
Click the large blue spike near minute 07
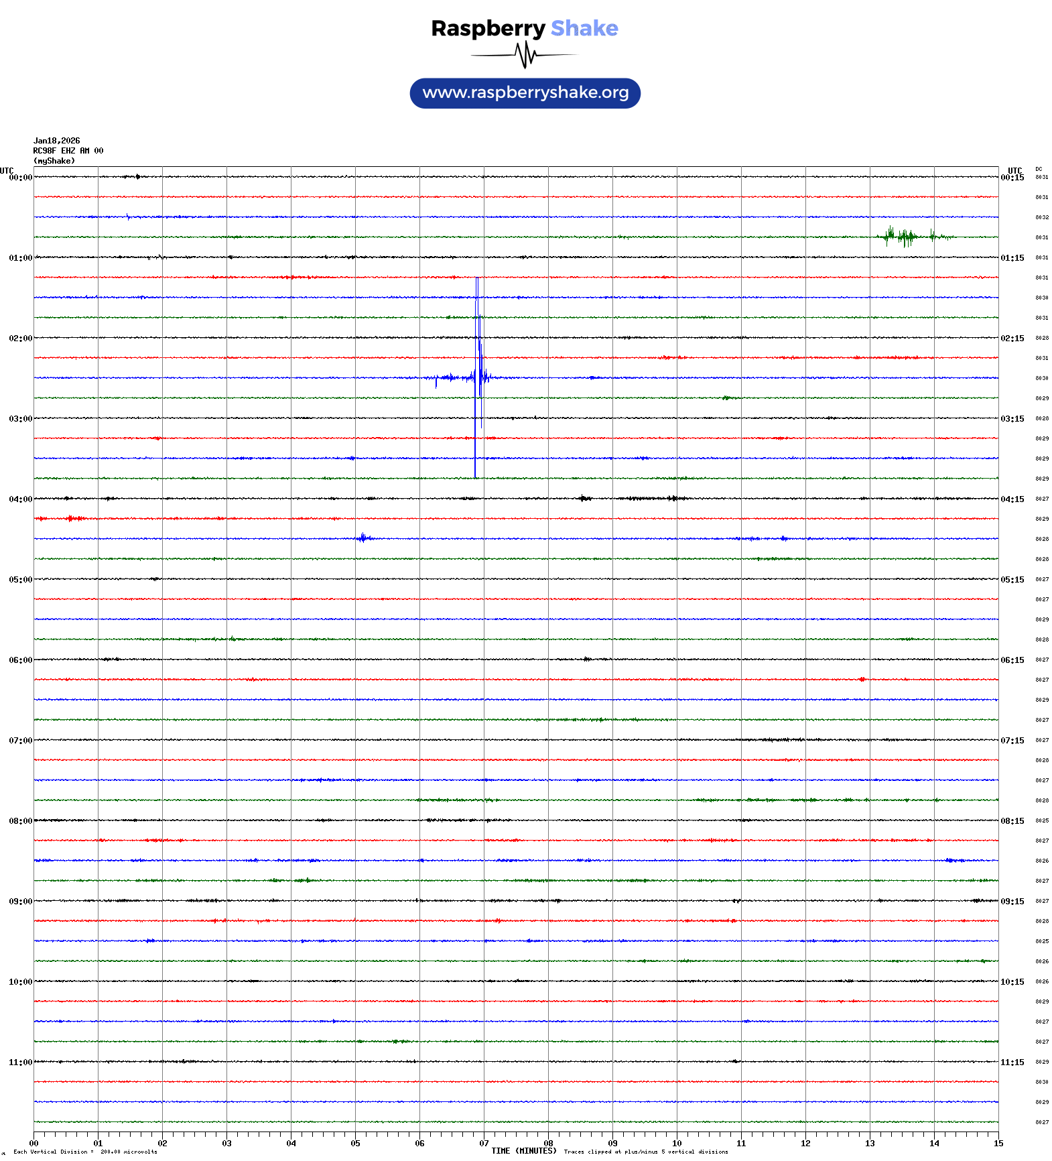pos(477,375)
